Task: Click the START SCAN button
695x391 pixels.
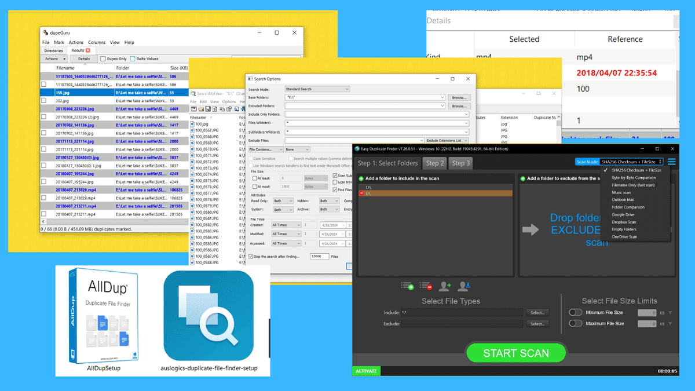Action: coord(515,352)
